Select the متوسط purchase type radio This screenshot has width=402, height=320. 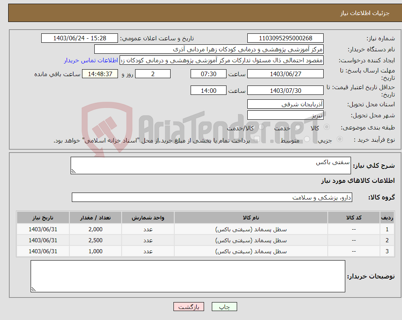[307, 139]
